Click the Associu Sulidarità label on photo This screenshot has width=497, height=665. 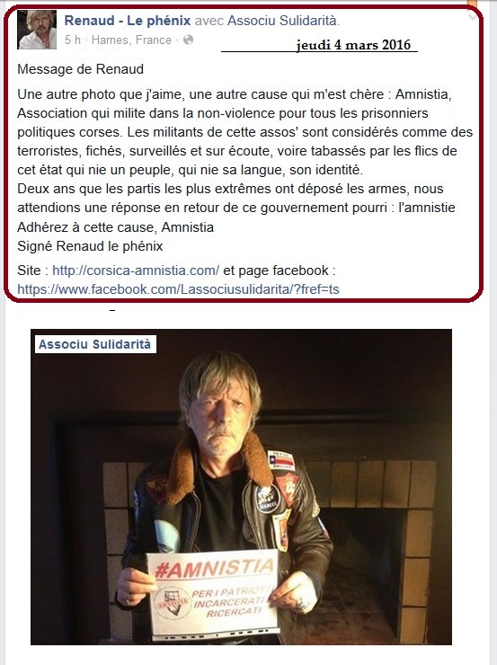95,344
